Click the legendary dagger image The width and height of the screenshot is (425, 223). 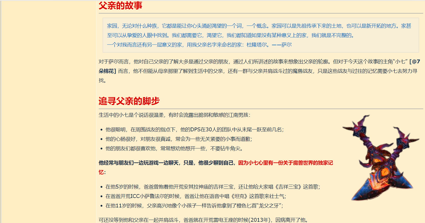pyautogui.click(x=381, y=158)
